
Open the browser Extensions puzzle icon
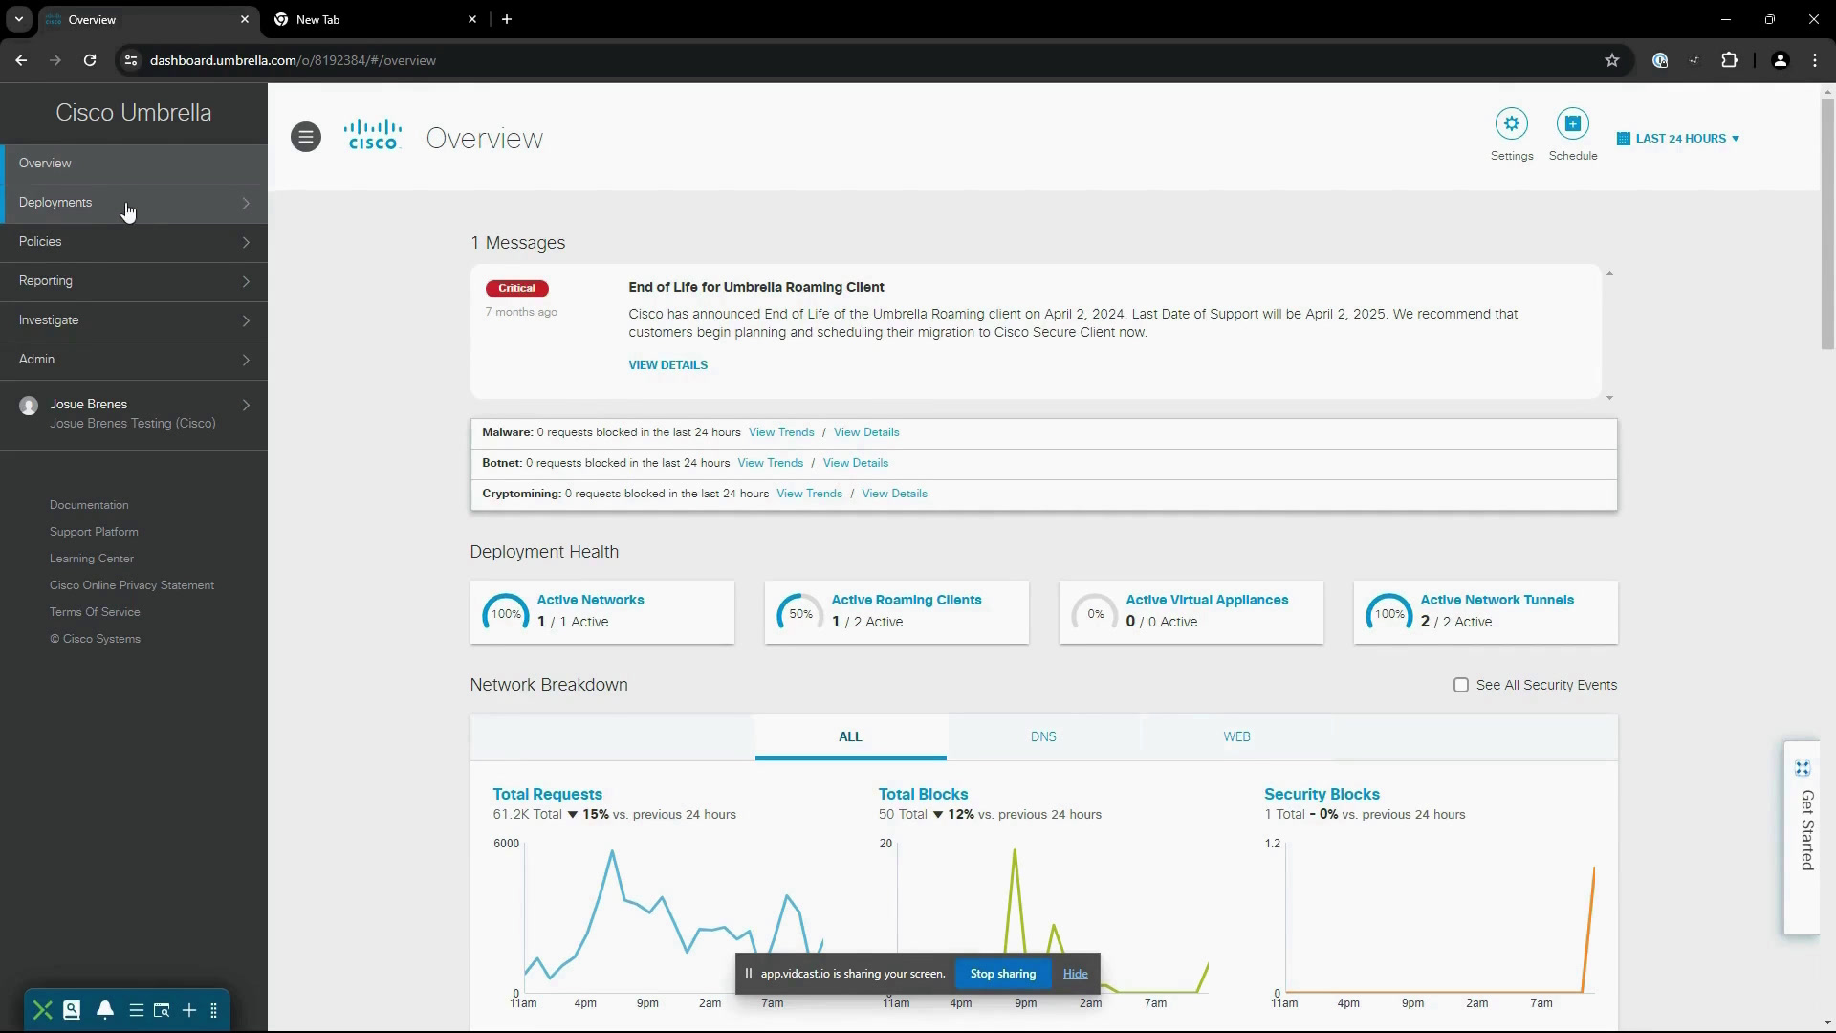tap(1729, 60)
